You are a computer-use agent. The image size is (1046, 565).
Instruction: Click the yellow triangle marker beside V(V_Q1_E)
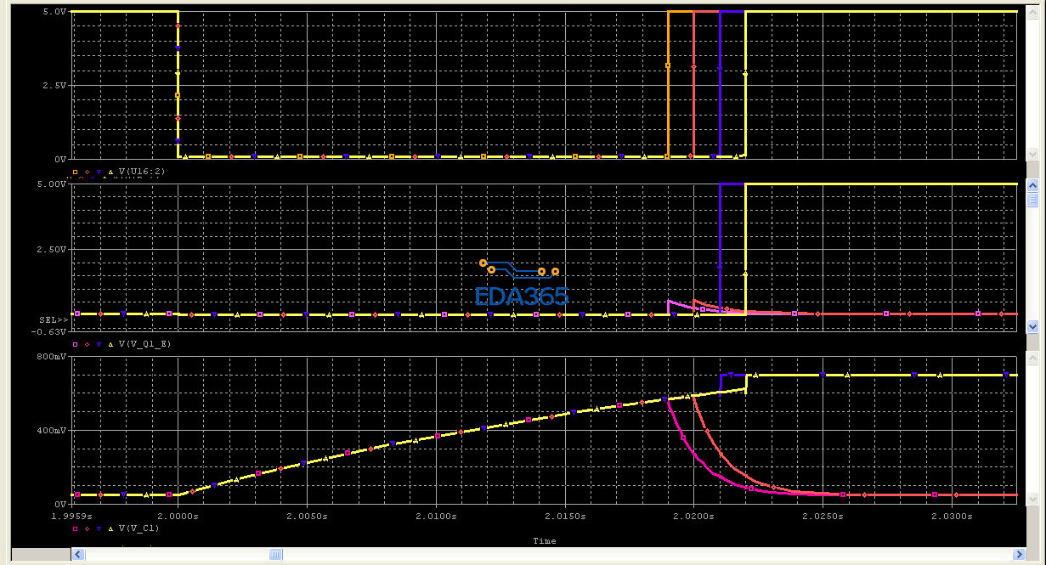point(111,344)
